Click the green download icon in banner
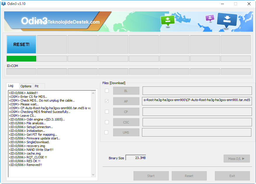 pyautogui.click(x=168, y=21)
